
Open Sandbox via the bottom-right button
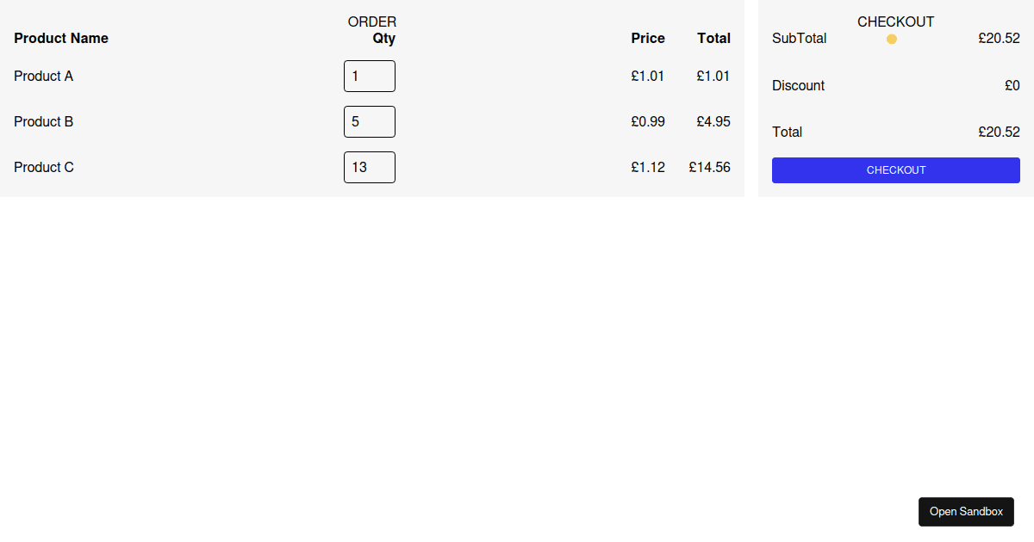[966, 512]
